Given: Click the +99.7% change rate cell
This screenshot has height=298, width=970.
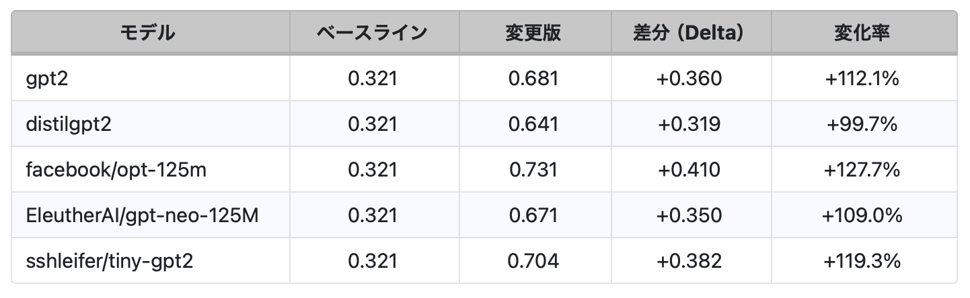Looking at the screenshot, I should [x=862, y=124].
